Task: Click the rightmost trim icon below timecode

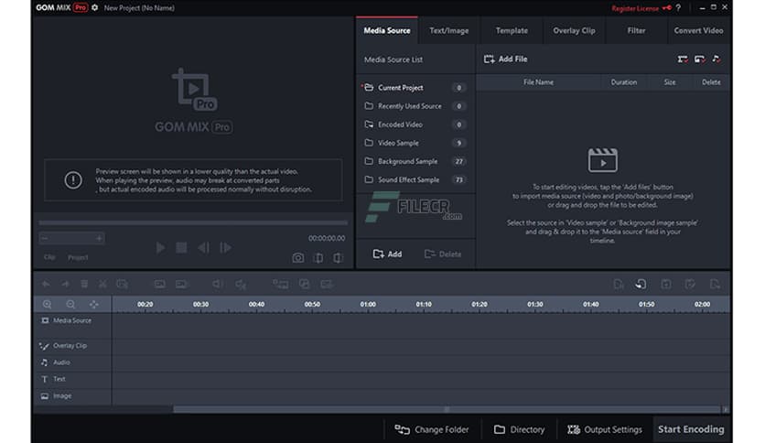Action: point(338,257)
